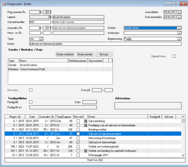Viewport: 188px width, 167px height.
Task: Open the Begrensning dropdown
Action: (179, 39)
